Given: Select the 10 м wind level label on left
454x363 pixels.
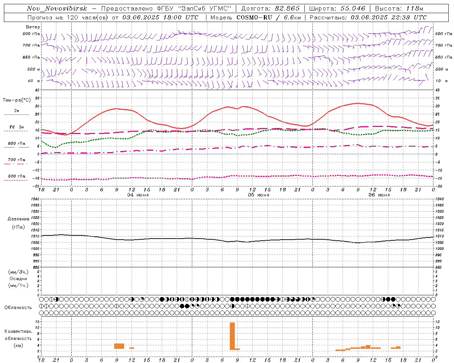Looking at the screenshot, I should 34,81.
